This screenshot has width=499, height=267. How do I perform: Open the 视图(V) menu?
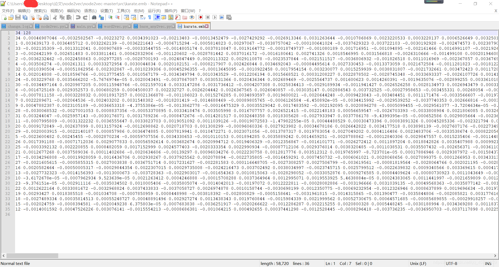pyautogui.click(x=57, y=11)
